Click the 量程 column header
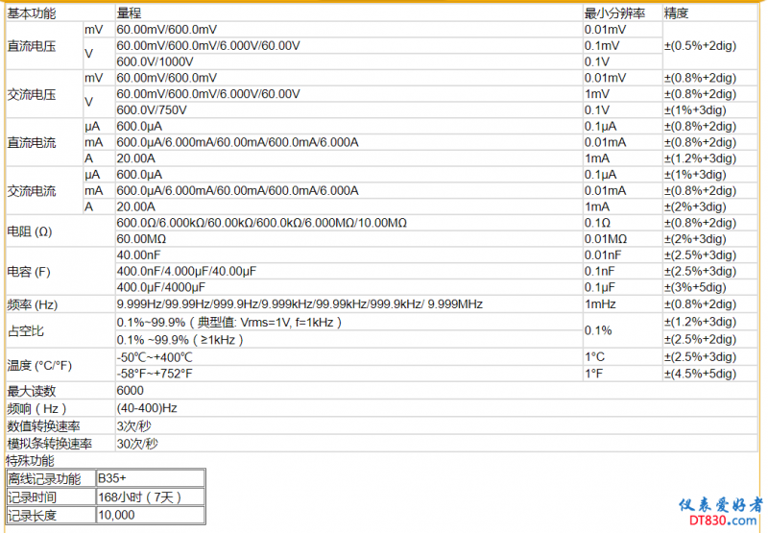The image size is (768, 533). pos(129,13)
